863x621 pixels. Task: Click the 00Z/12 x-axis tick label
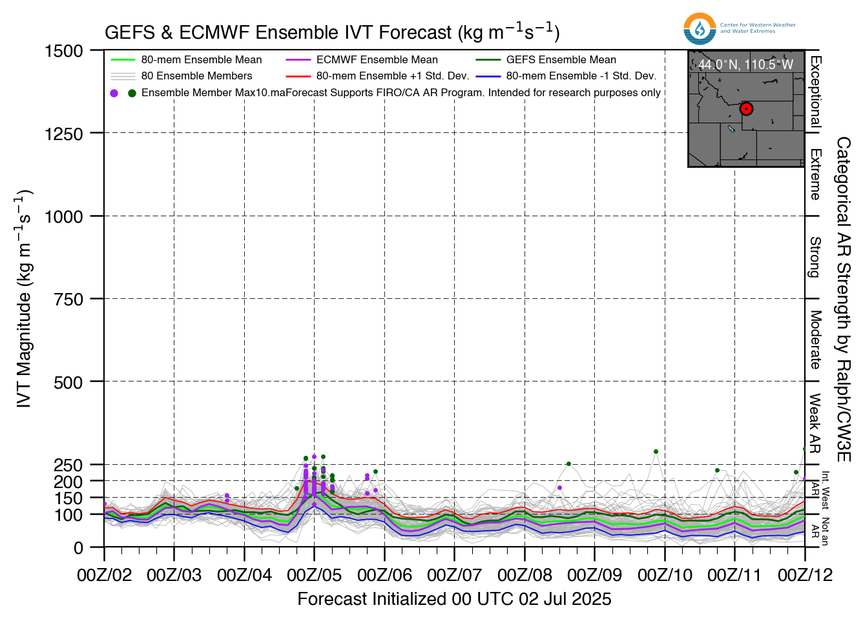[x=805, y=575]
